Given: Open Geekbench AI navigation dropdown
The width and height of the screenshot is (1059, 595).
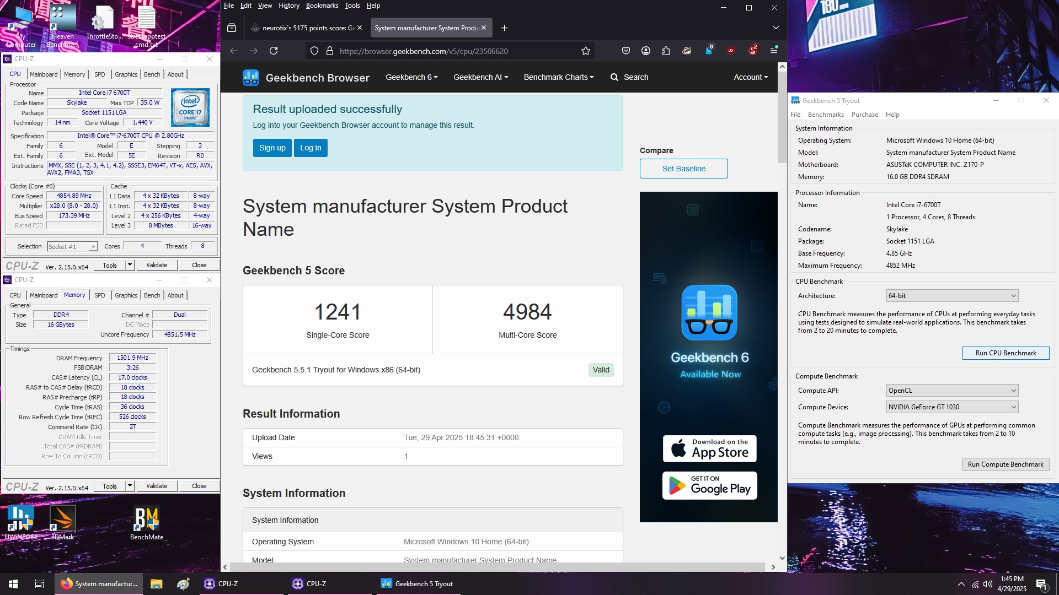Looking at the screenshot, I should click(x=480, y=77).
